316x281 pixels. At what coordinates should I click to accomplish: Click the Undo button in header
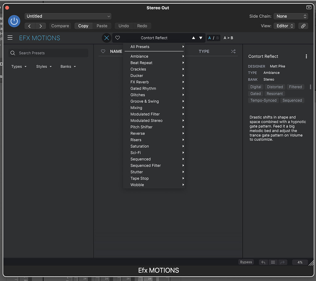pos(124,26)
